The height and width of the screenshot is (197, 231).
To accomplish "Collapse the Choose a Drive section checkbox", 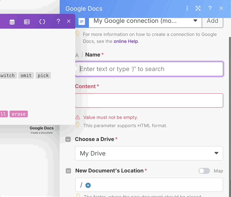I will coord(68,139).
